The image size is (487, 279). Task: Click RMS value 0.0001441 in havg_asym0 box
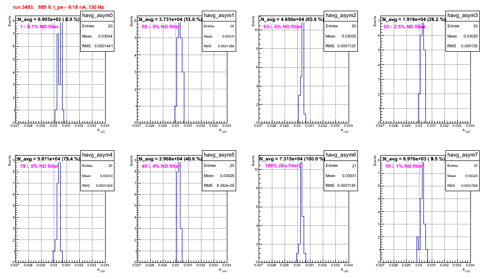pos(103,46)
